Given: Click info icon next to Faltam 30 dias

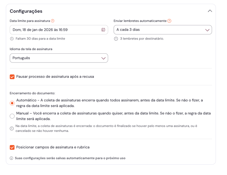Looking at the screenshot, I should point(12,39).
